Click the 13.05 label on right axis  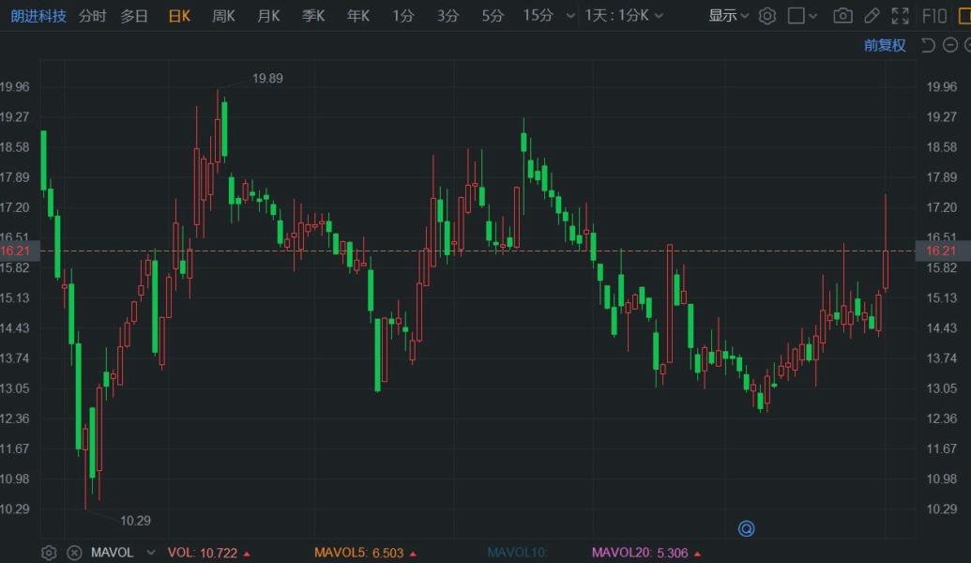click(x=941, y=388)
